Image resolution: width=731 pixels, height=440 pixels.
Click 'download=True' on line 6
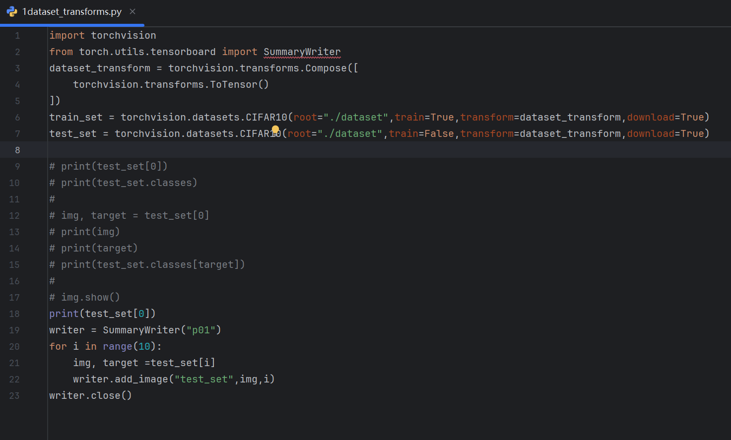tap(665, 117)
